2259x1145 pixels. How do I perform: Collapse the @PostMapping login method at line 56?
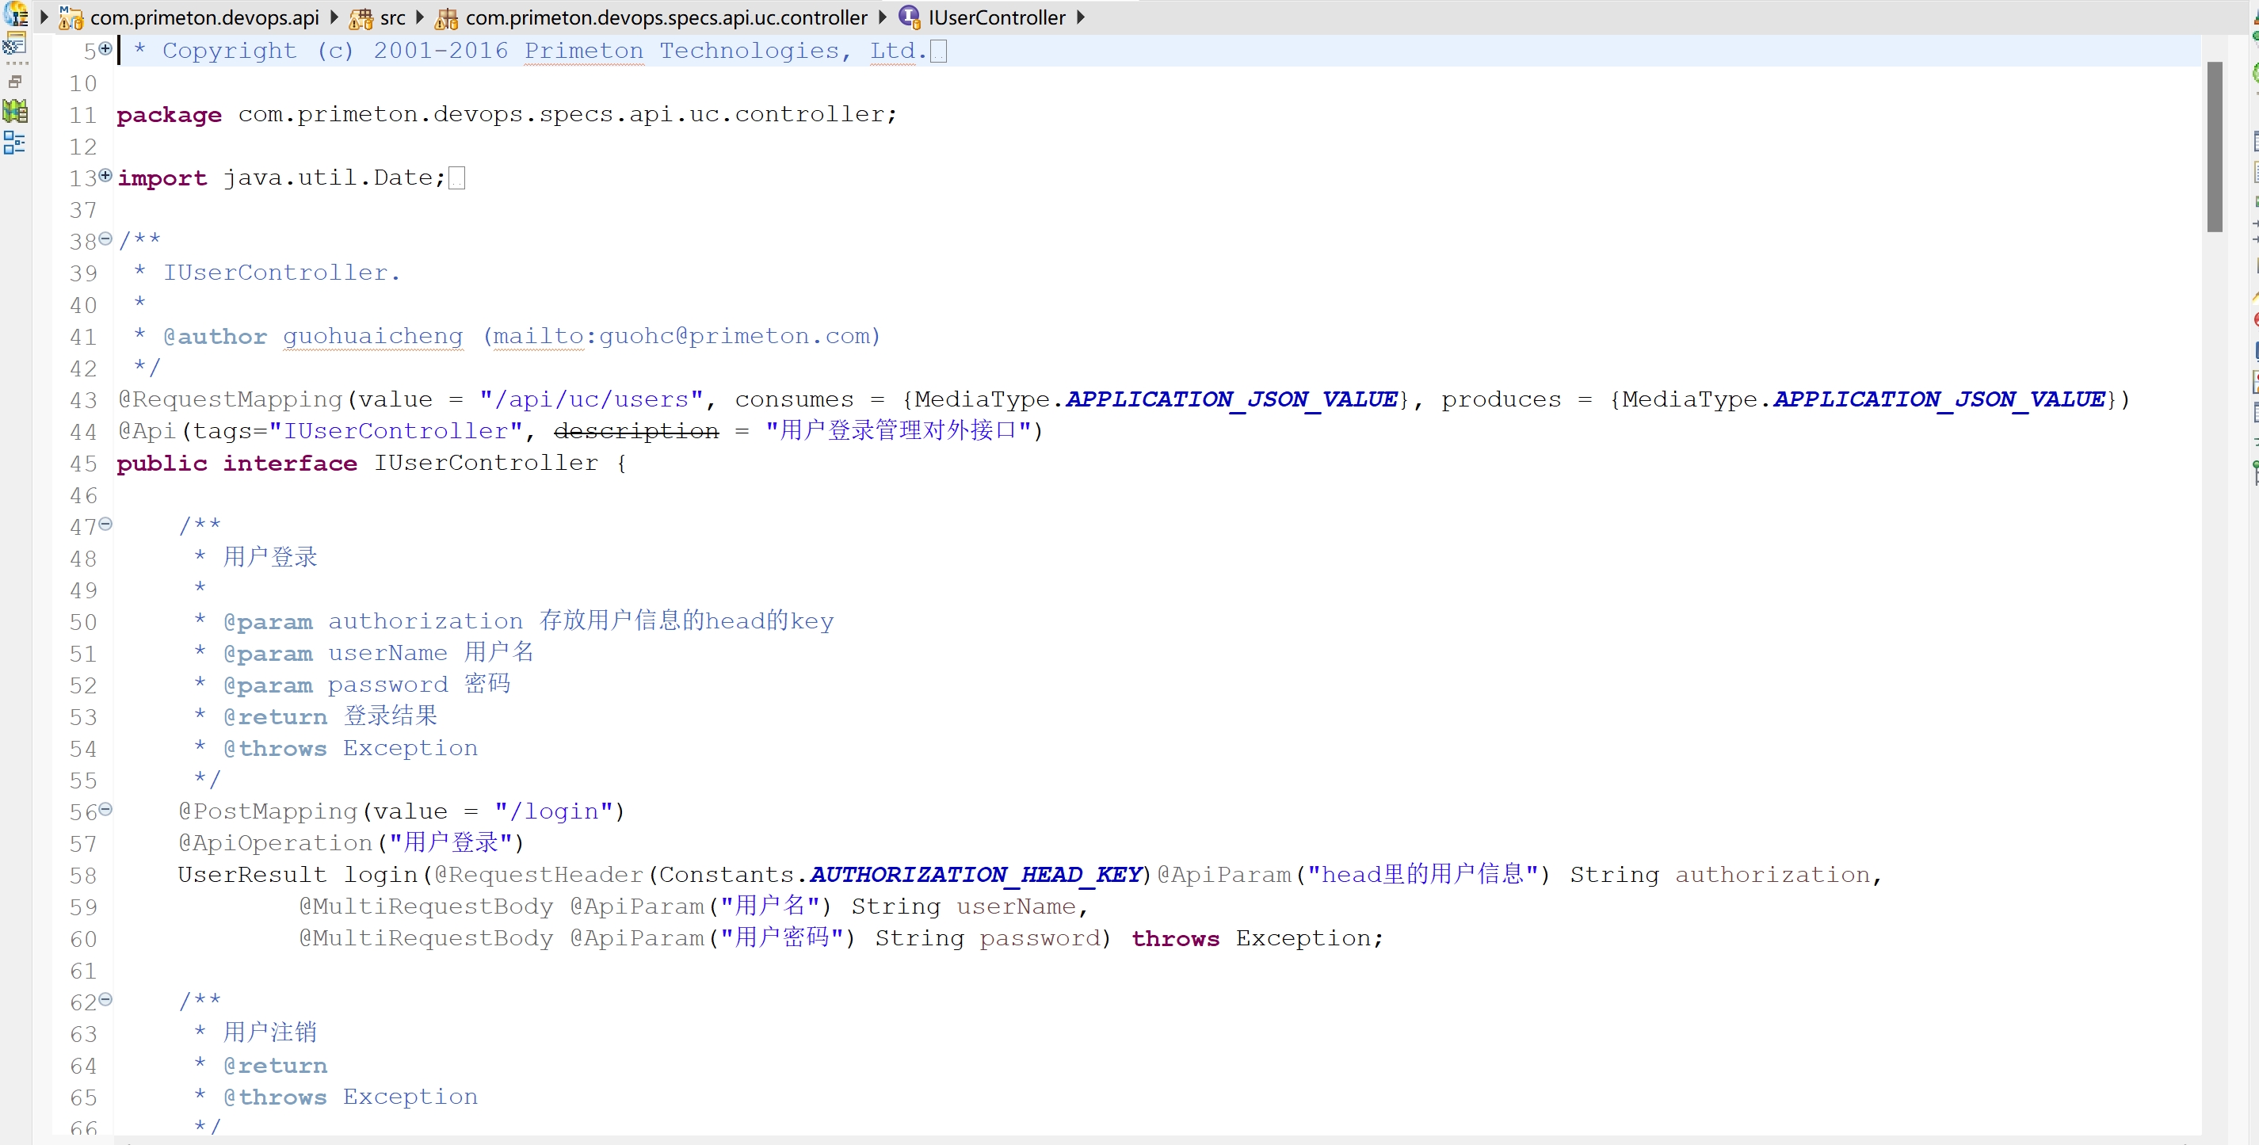pos(105,808)
